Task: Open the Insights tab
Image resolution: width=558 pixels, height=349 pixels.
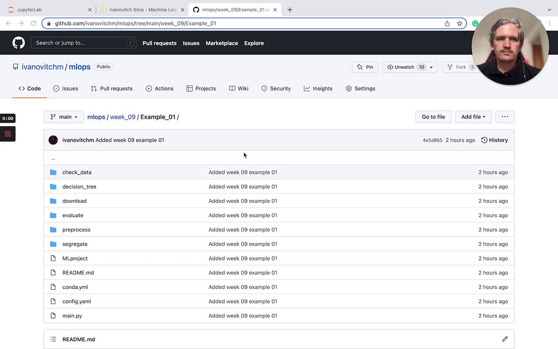Action: tap(318, 89)
